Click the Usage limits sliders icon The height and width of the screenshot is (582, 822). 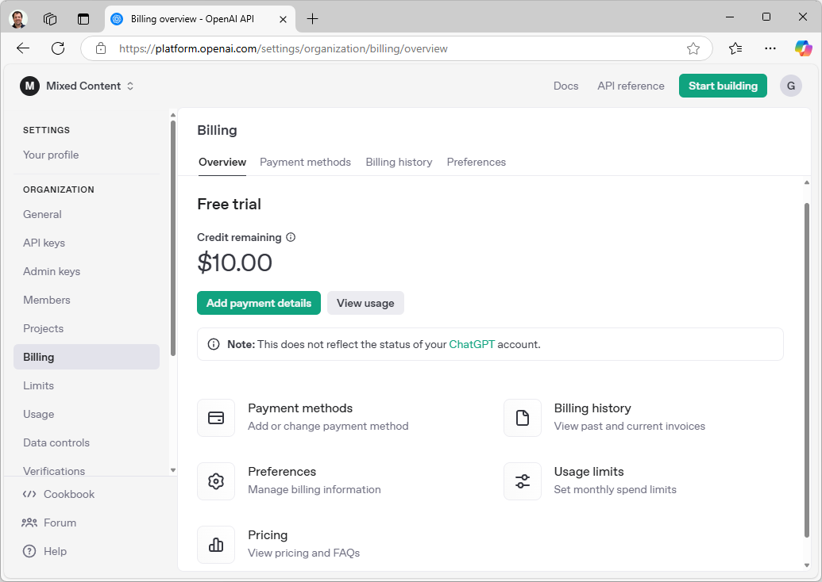tap(523, 481)
